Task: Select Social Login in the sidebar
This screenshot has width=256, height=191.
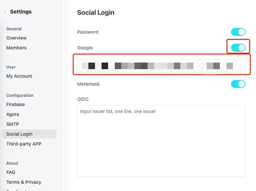Action: [19, 134]
